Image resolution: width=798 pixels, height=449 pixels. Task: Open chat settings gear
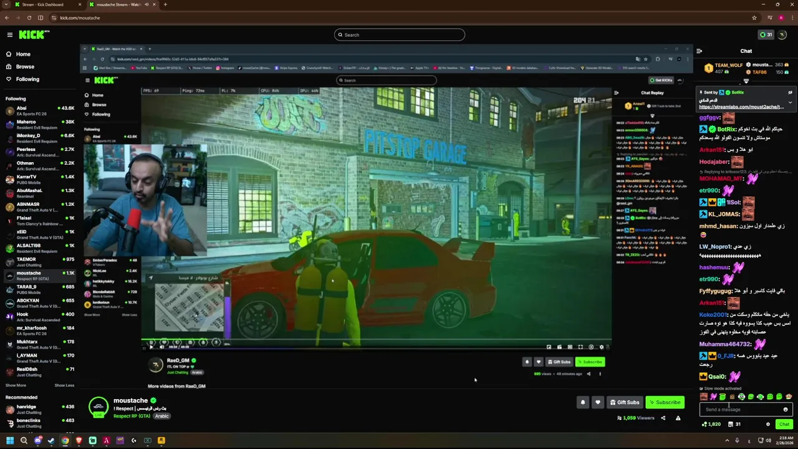tap(768, 424)
